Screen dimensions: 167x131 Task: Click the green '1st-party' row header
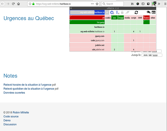(87, 22)
